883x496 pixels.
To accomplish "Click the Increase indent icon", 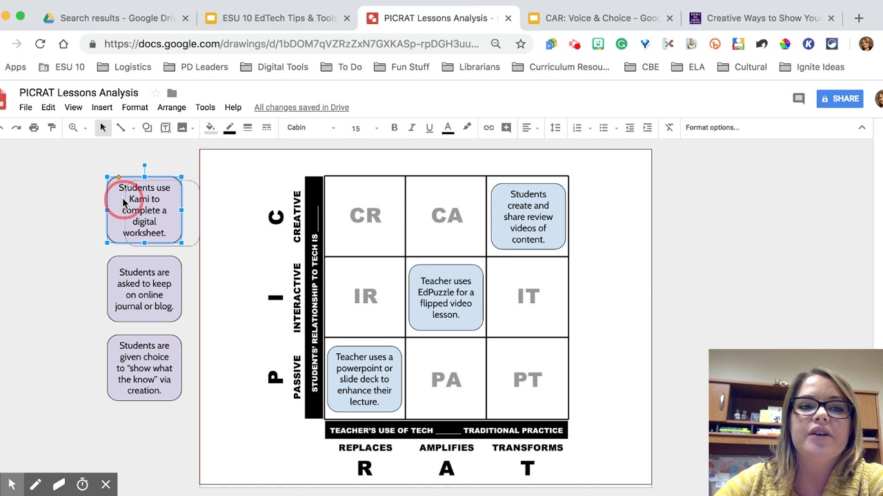I will (x=647, y=127).
